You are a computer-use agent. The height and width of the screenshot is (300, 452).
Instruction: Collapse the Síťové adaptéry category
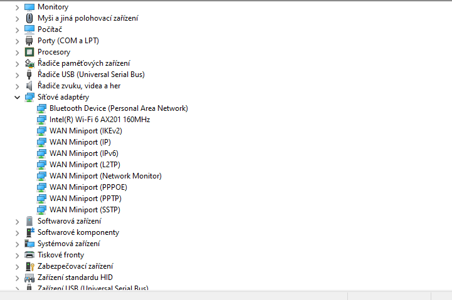point(17,97)
